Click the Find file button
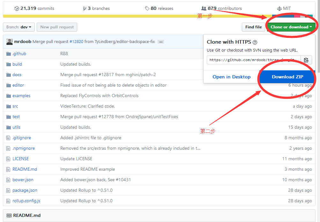Screen dimensions: 320x222 pyautogui.click(x=253, y=27)
